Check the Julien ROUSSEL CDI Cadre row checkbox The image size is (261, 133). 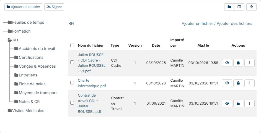72,62
